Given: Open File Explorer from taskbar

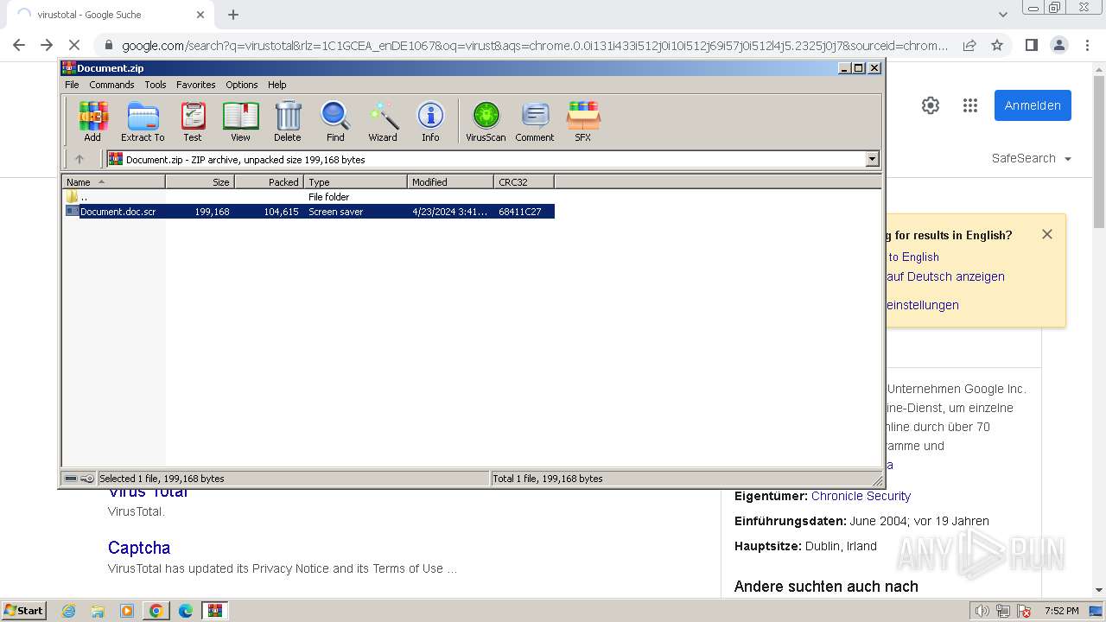Looking at the screenshot, I should point(98,611).
